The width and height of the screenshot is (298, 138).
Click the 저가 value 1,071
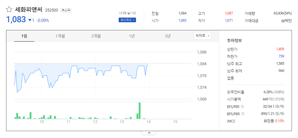click(x=229, y=20)
